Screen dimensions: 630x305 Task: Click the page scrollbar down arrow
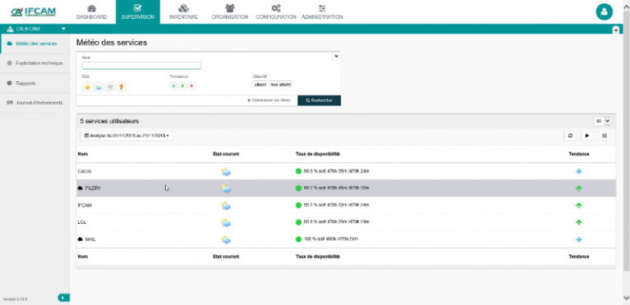pyautogui.click(x=626, y=298)
